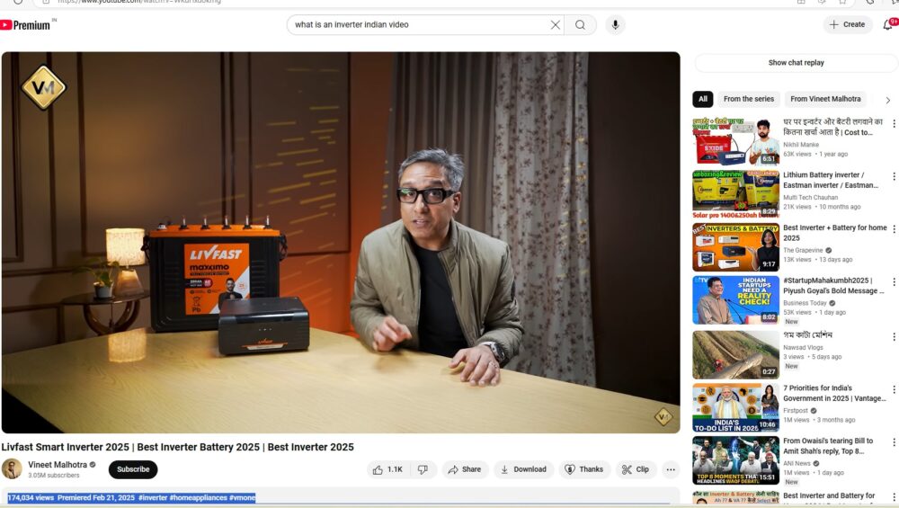The image size is (899, 508).
Task: Select the 'From Vineet Malhotra' chip
Action: click(825, 99)
